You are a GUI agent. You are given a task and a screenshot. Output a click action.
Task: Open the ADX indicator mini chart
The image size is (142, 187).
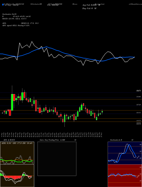click(17, 153)
